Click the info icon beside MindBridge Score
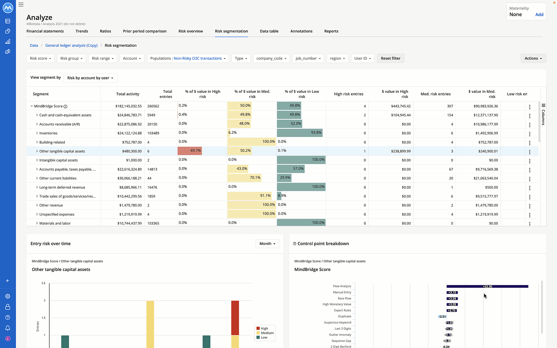Image resolution: width=557 pixels, height=348 pixels. click(x=65, y=106)
